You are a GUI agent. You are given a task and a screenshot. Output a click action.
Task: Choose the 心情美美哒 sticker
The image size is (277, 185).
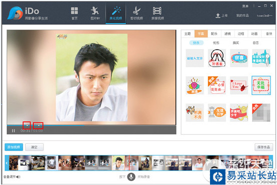coord(217,85)
